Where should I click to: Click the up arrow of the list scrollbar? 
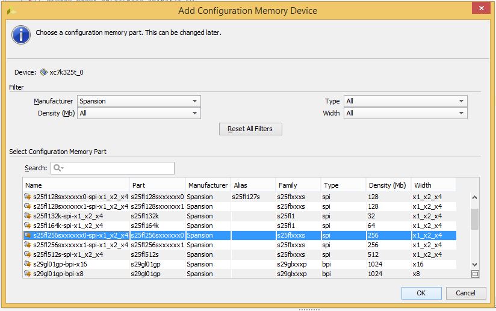pos(474,197)
